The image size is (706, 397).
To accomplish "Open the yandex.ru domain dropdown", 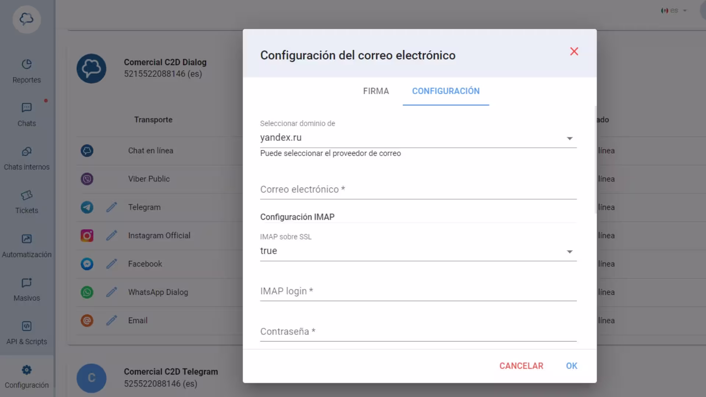I will click(418, 138).
